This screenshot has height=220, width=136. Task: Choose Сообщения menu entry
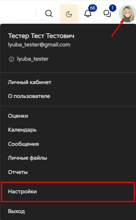68,144
